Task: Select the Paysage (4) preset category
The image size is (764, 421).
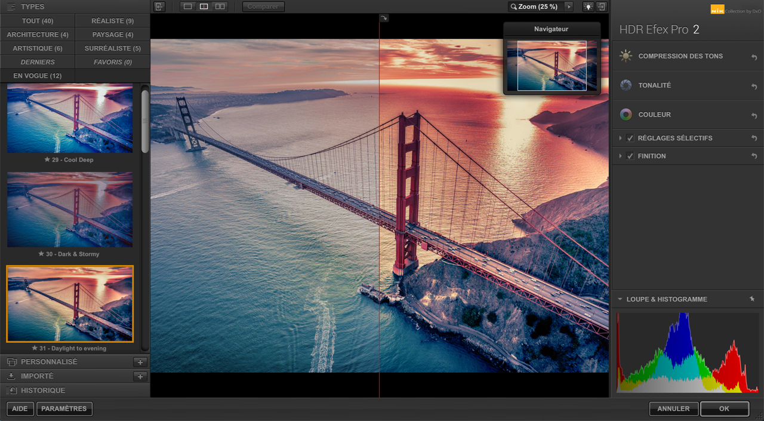Action: [x=112, y=35]
